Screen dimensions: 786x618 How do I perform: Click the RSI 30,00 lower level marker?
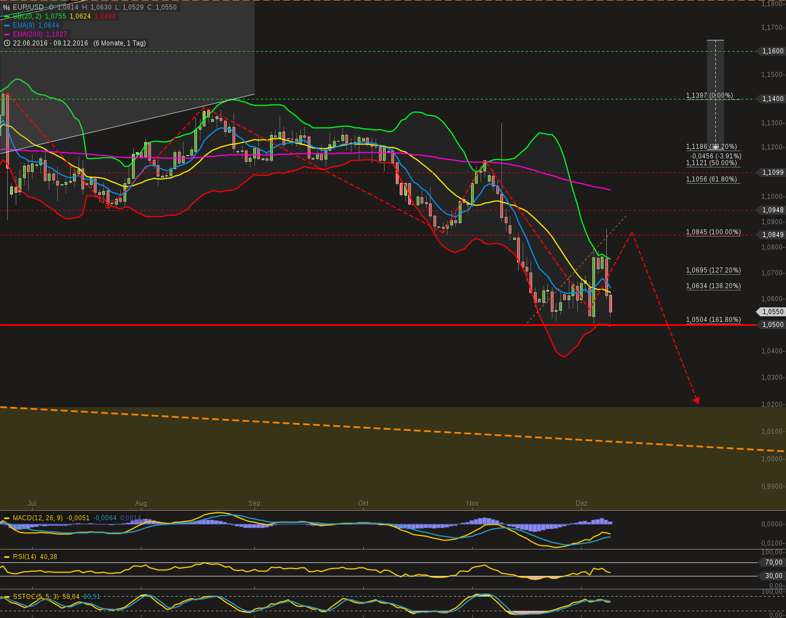(x=773, y=576)
